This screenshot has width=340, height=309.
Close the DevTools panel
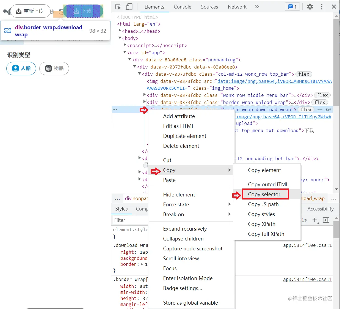334,7
